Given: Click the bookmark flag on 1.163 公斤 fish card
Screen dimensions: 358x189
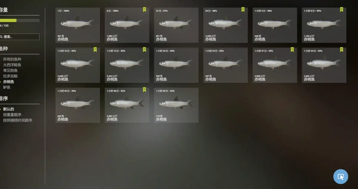Looking at the screenshot, I should click(x=341, y=10).
